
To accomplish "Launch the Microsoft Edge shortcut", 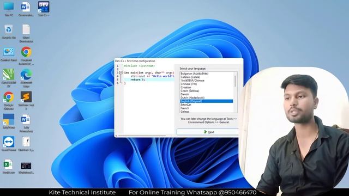I will point(26,78).
